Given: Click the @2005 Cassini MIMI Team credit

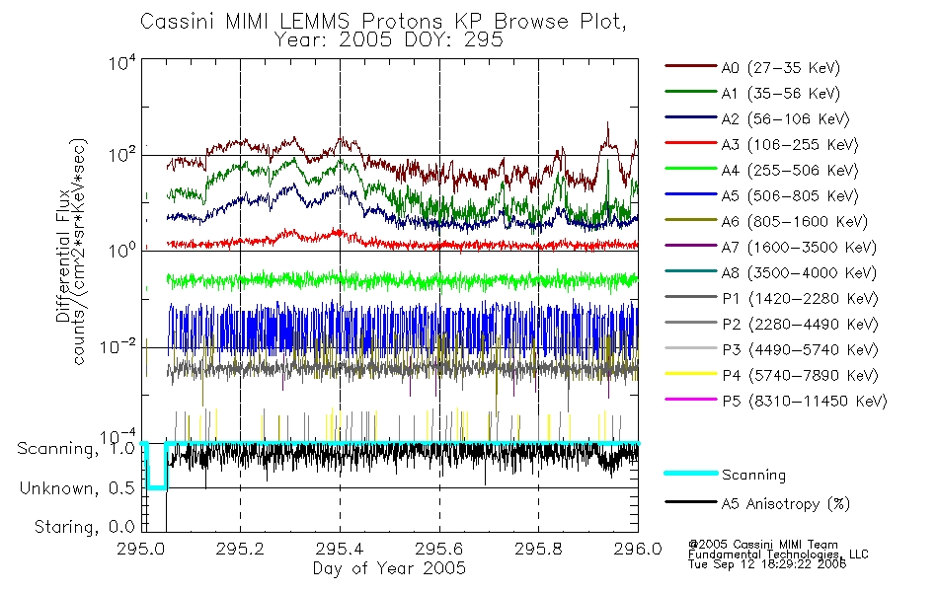Looking at the screenshot, I should tap(763, 545).
